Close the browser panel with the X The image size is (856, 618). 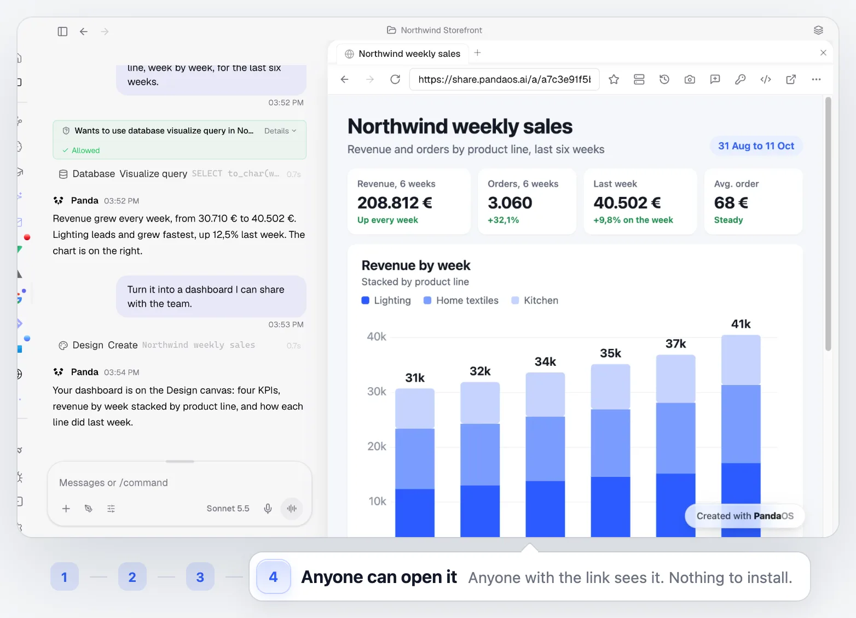click(823, 53)
